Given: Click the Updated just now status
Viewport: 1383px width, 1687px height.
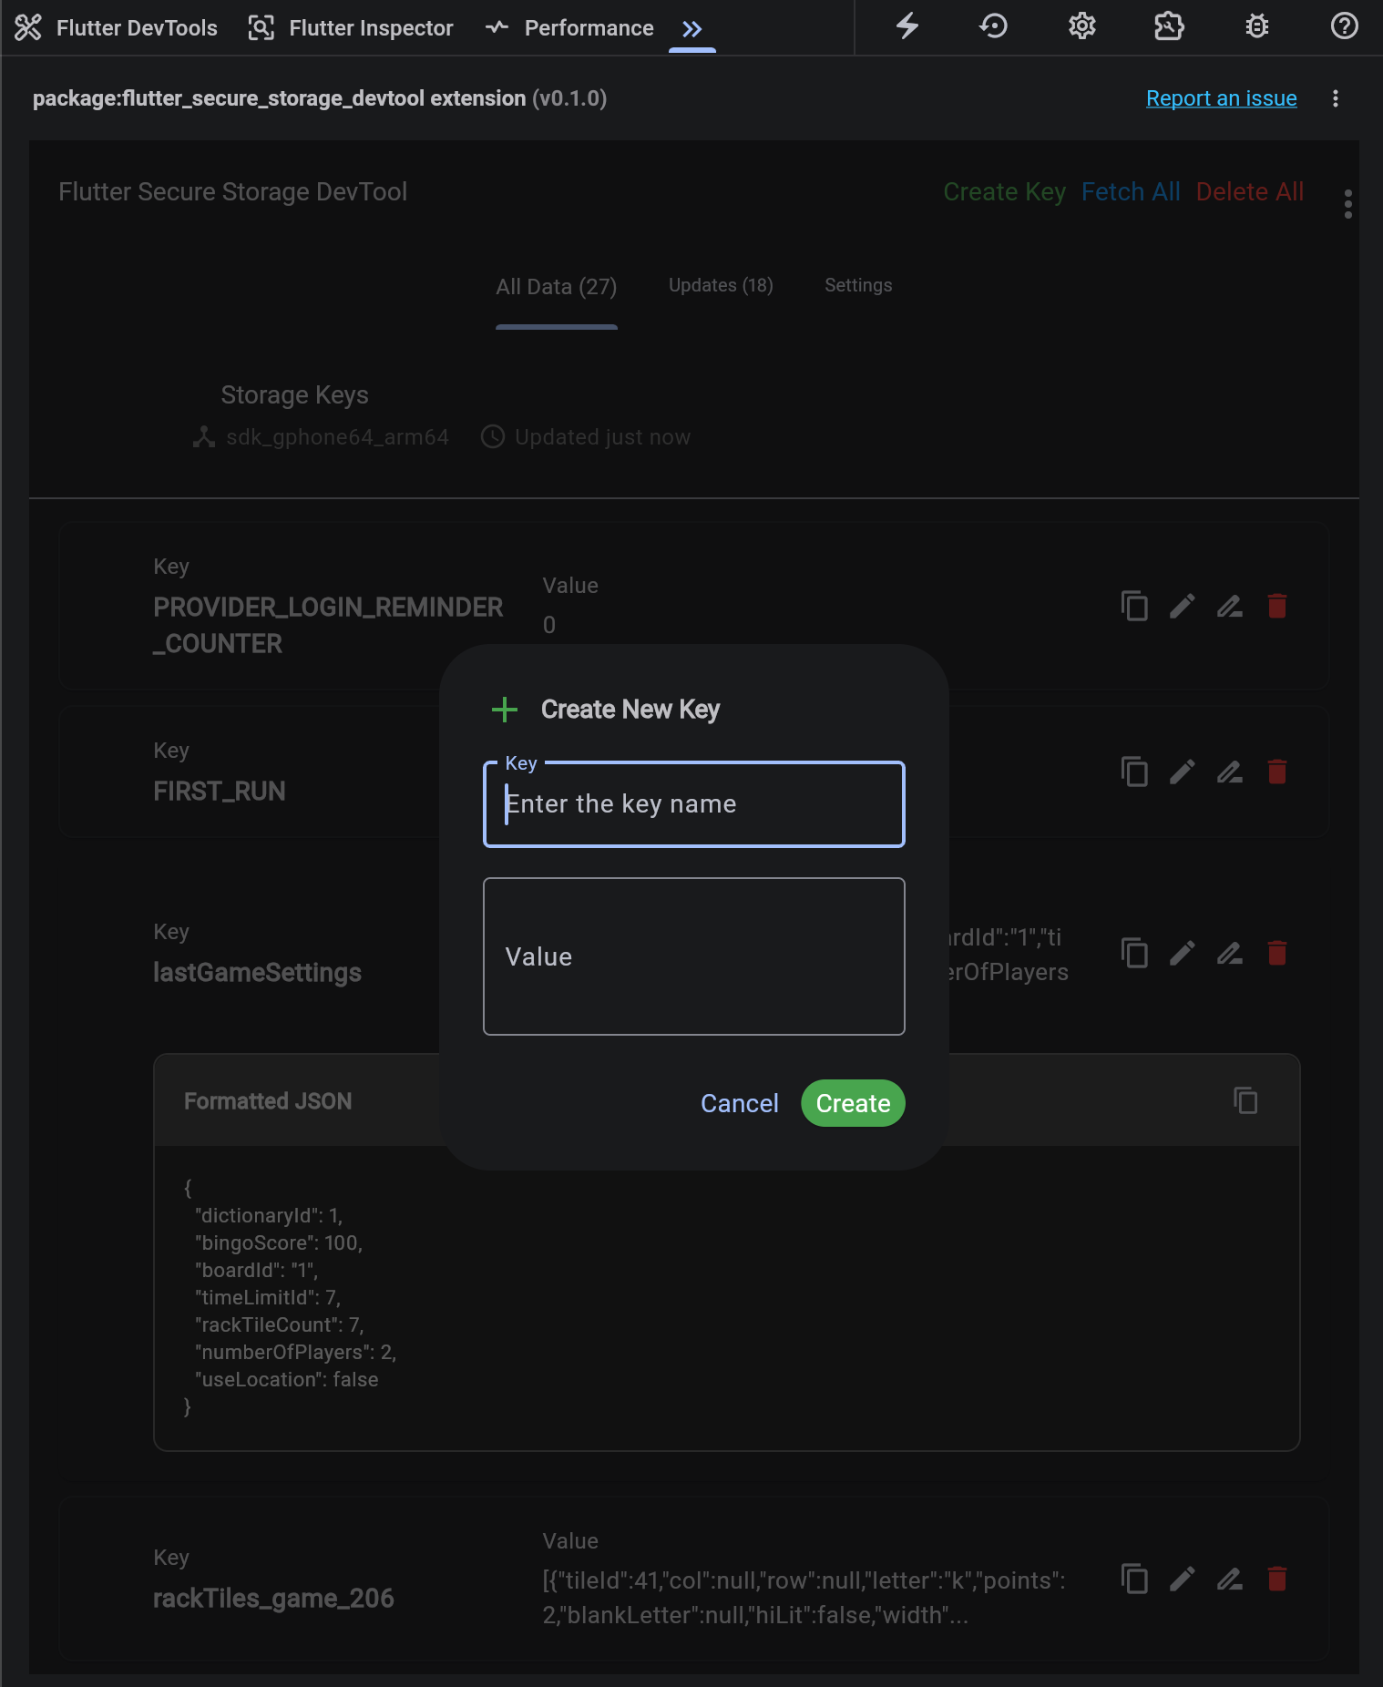Looking at the screenshot, I should tap(602, 437).
